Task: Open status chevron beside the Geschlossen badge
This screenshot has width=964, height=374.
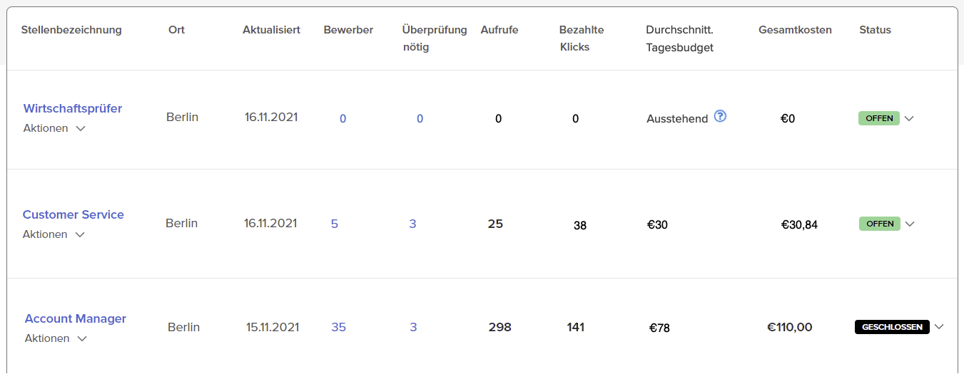Action: [x=939, y=327]
